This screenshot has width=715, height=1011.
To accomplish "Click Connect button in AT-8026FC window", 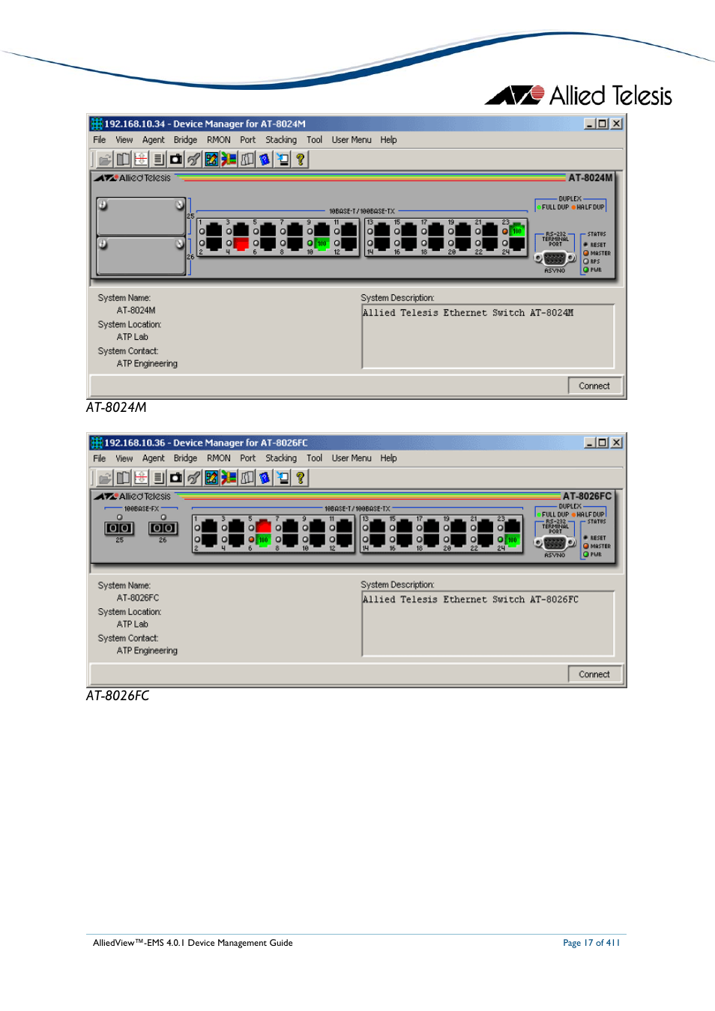I will [594, 674].
